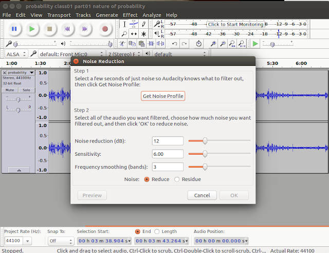Image resolution: width=329 pixels, height=253 pixels.
Task: Click the Frequency smoothing slider handle
Action: coord(205,167)
